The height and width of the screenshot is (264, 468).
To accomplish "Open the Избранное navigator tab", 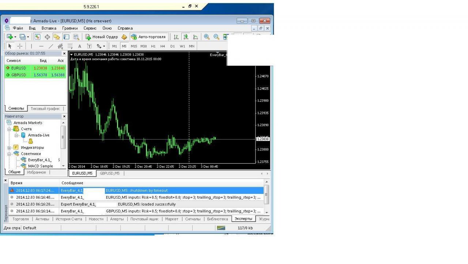I will 37,172.
